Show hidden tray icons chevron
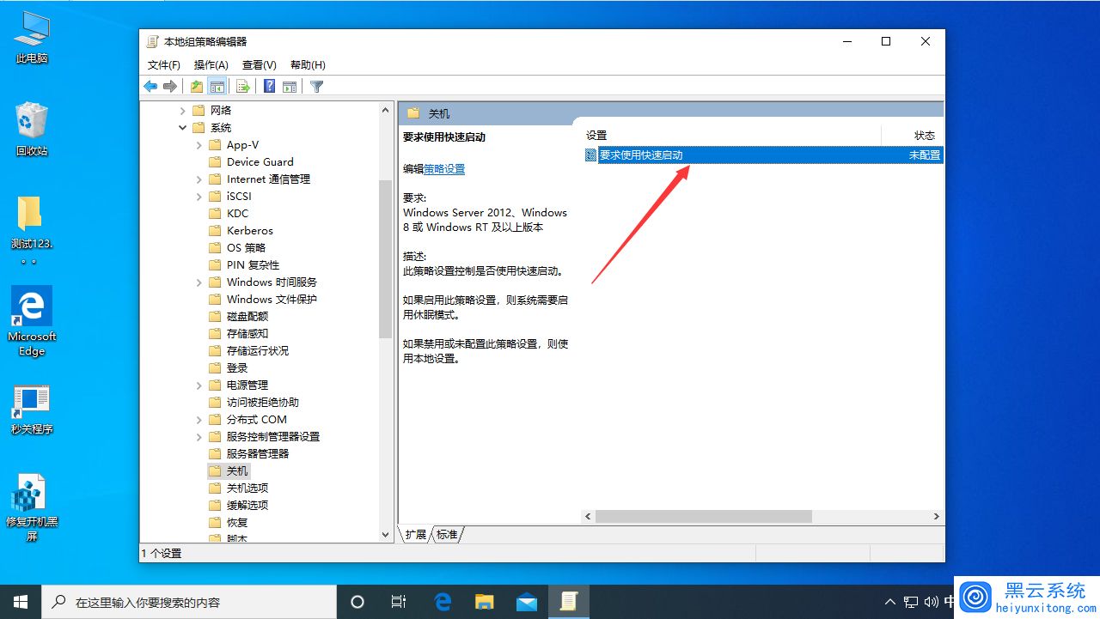Screen dimensions: 1100x619 click(889, 602)
